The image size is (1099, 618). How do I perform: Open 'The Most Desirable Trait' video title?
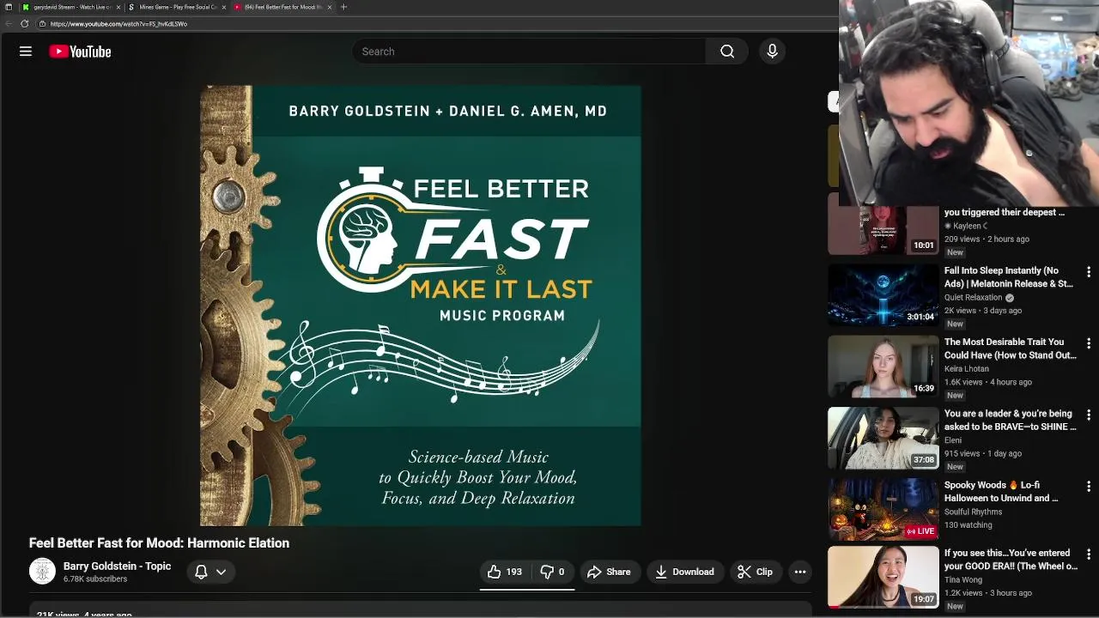[1011, 348]
